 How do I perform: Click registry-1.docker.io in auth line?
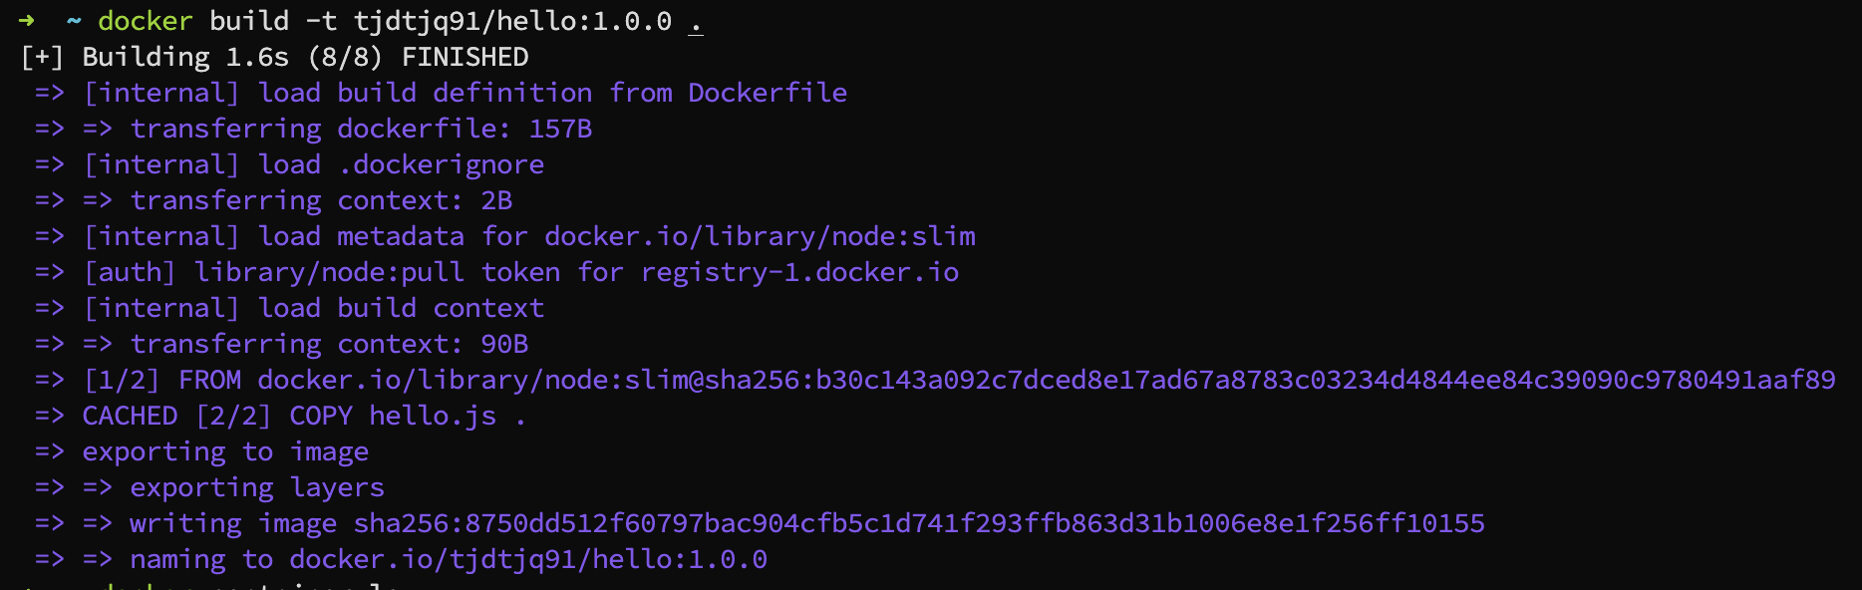click(x=799, y=272)
